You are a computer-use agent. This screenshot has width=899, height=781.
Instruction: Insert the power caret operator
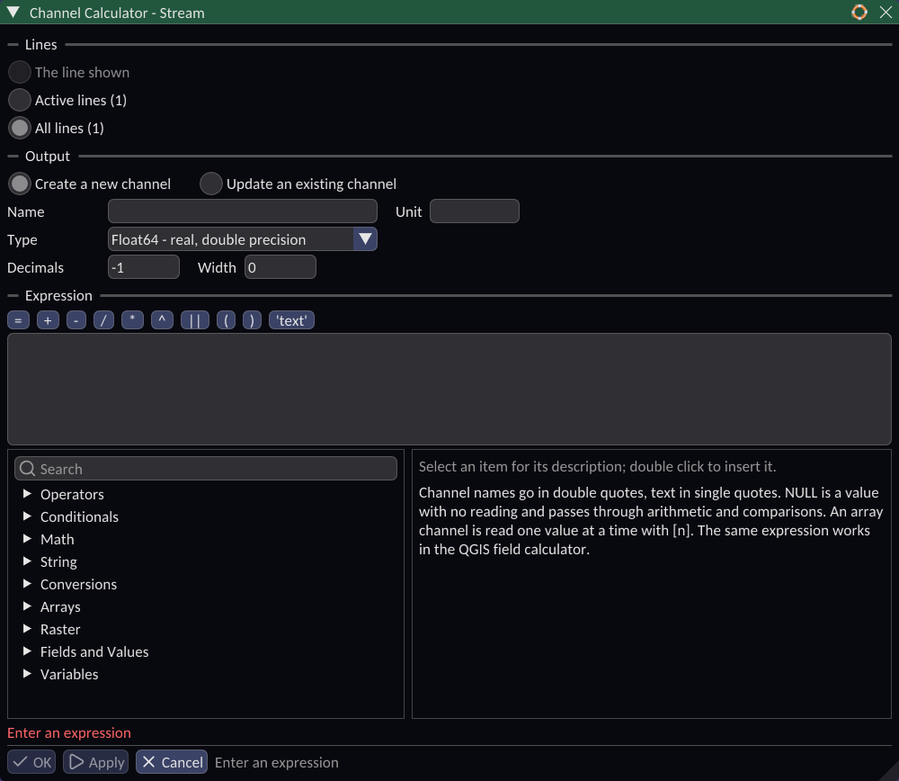point(162,320)
